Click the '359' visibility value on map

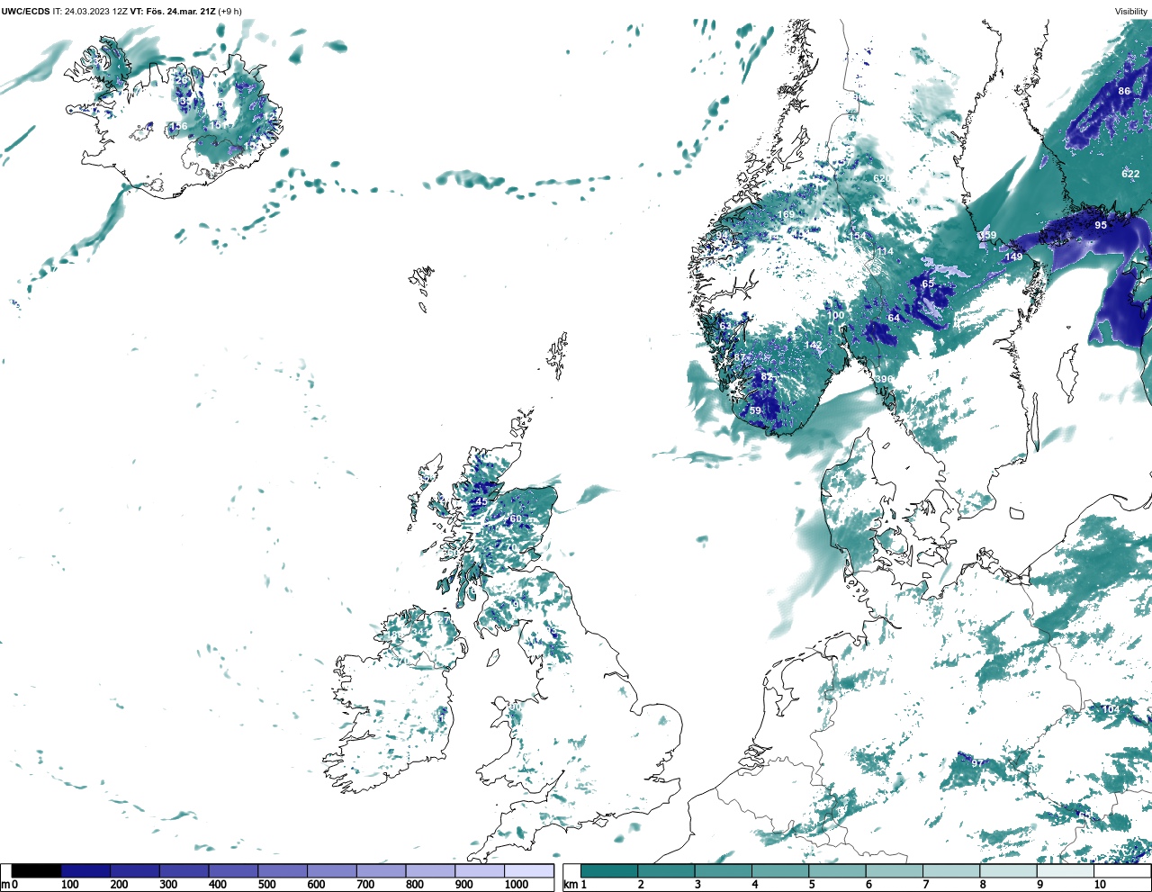coord(987,236)
